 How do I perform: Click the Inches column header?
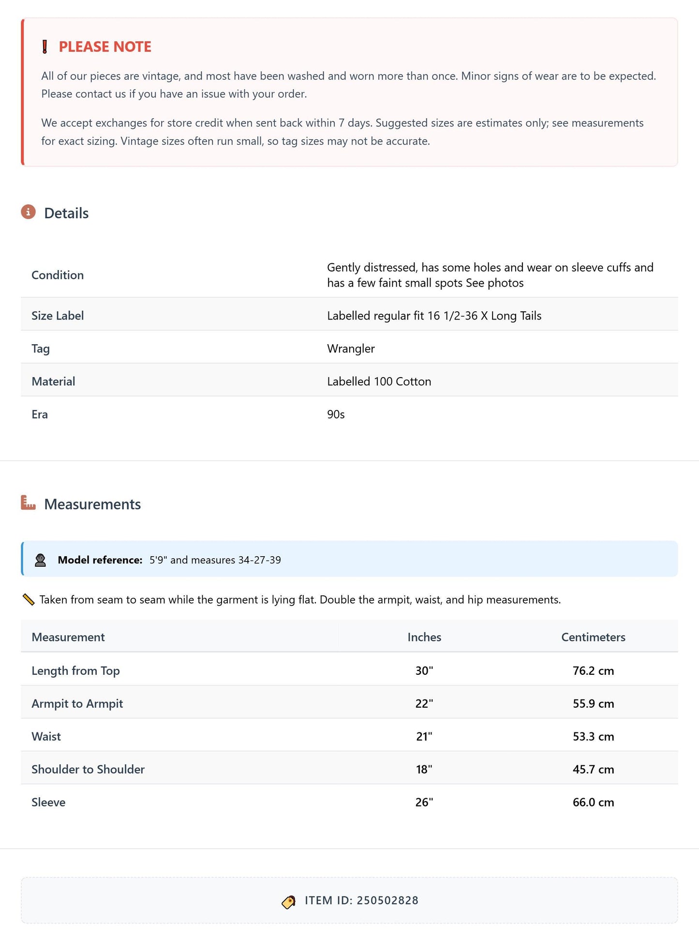point(424,637)
